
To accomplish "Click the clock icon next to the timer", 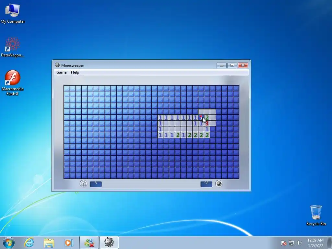I will [x=83, y=184].
